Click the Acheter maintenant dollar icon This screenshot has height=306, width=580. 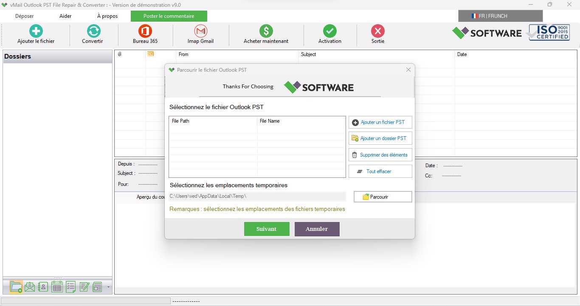(266, 31)
